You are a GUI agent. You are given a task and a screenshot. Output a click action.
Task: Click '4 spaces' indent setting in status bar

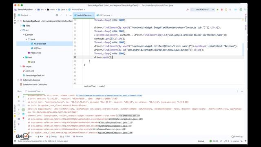click(235, 141)
